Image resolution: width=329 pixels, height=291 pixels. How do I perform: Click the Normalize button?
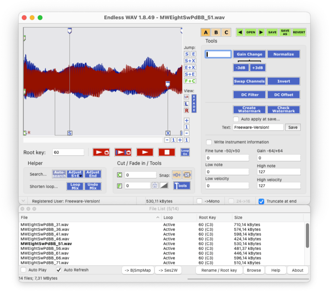284,54
